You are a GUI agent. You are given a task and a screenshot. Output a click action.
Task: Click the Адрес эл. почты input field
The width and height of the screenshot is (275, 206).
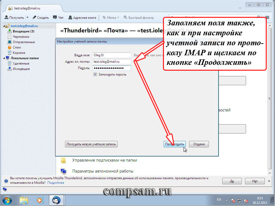(x=112, y=62)
